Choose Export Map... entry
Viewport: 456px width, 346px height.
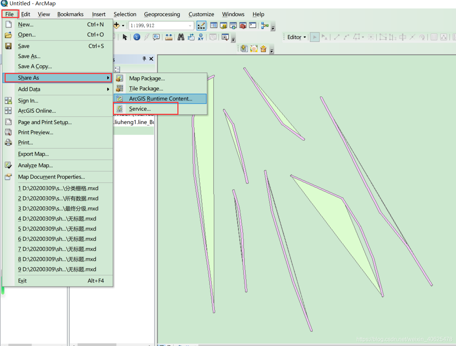(x=57, y=154)
